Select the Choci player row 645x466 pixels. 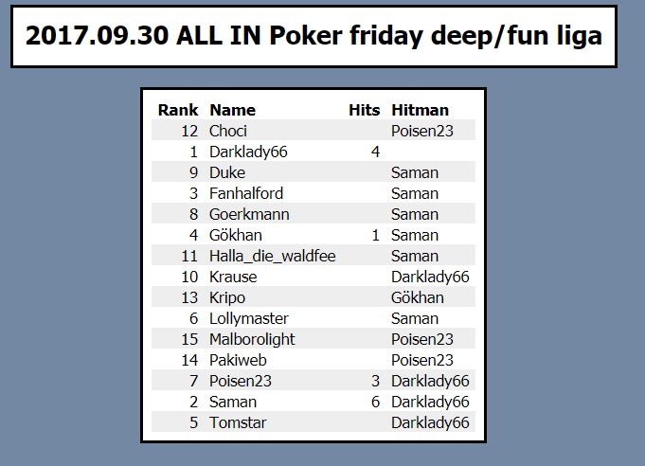314,131
